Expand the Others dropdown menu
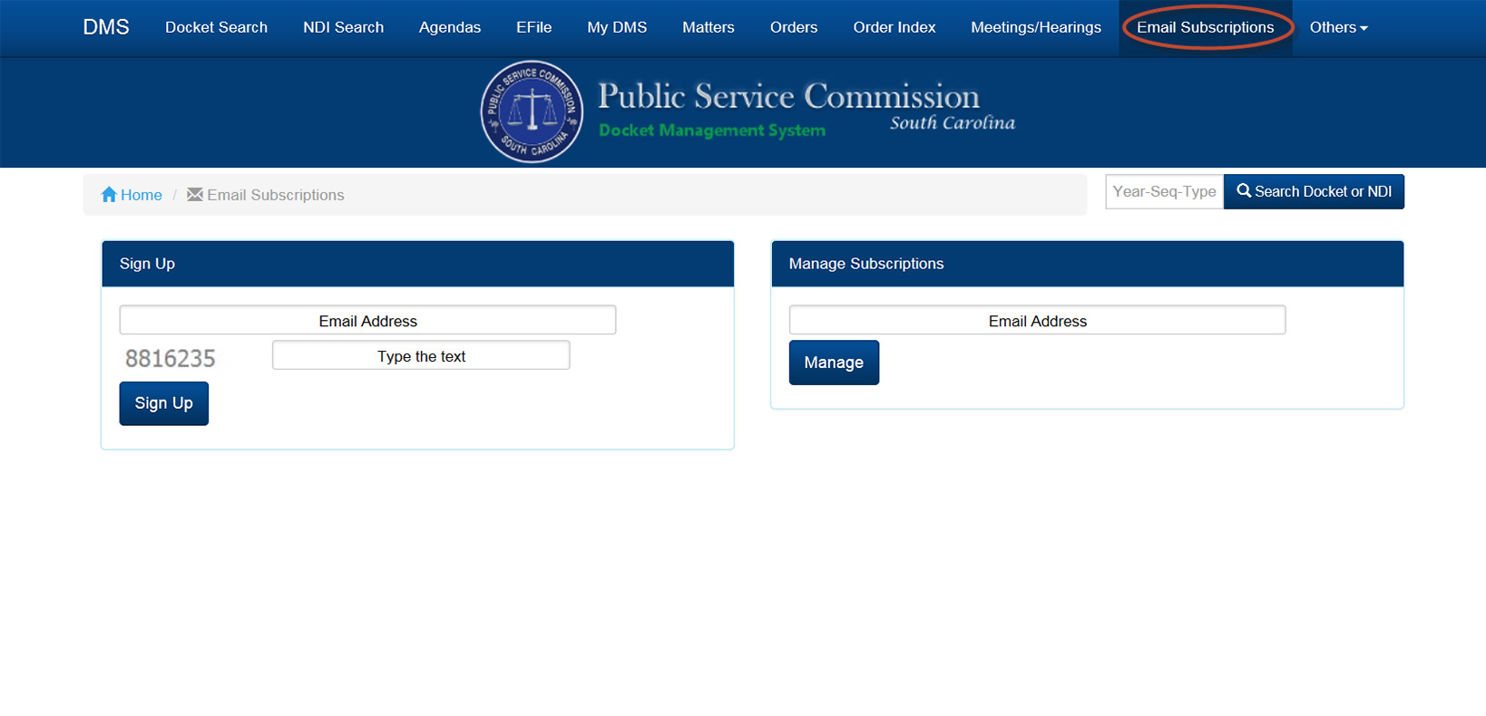 [x=1338, y=27]
